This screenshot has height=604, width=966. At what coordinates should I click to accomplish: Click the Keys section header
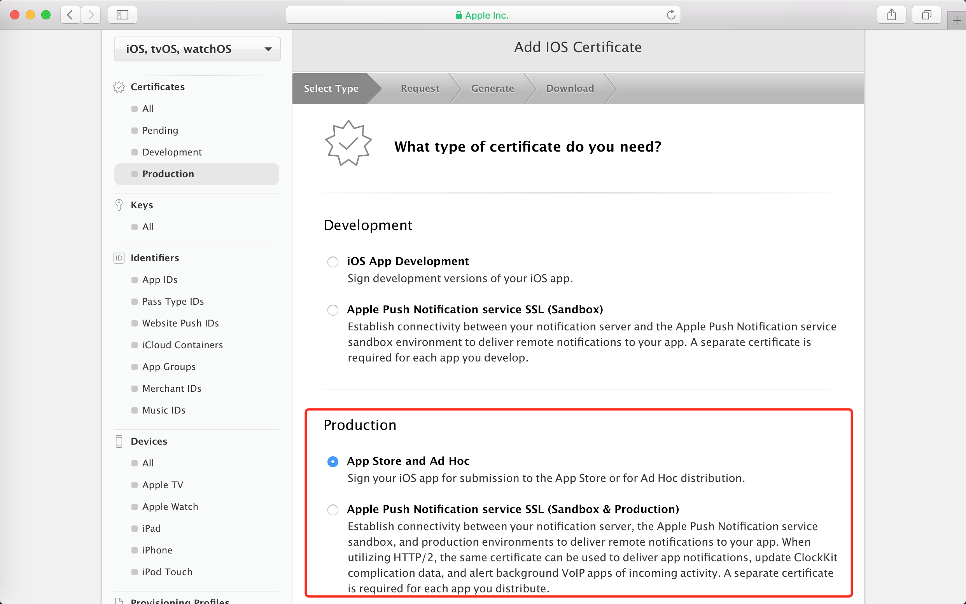pos(142,205)
